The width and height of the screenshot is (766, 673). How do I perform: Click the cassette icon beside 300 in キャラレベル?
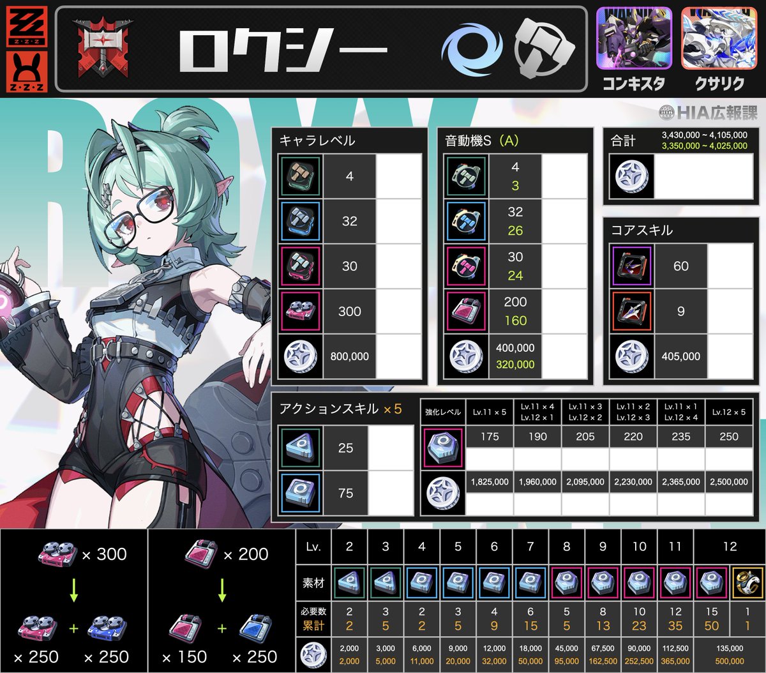pyautogui.click(x=301, y=311)
